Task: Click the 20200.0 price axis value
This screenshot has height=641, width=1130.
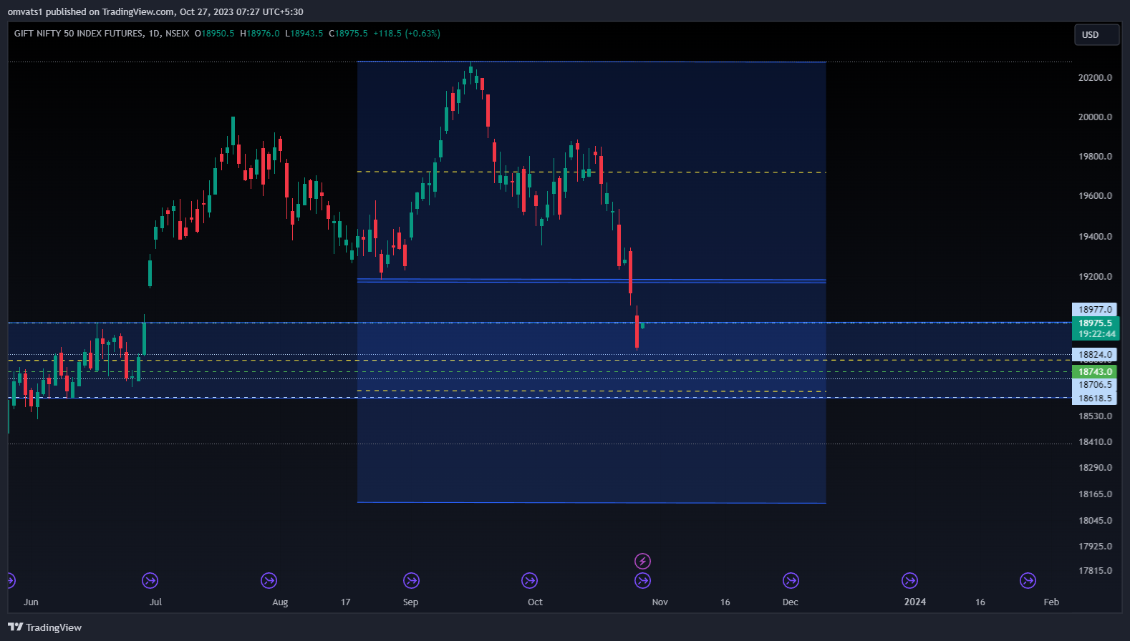Action: [1095, 77]
